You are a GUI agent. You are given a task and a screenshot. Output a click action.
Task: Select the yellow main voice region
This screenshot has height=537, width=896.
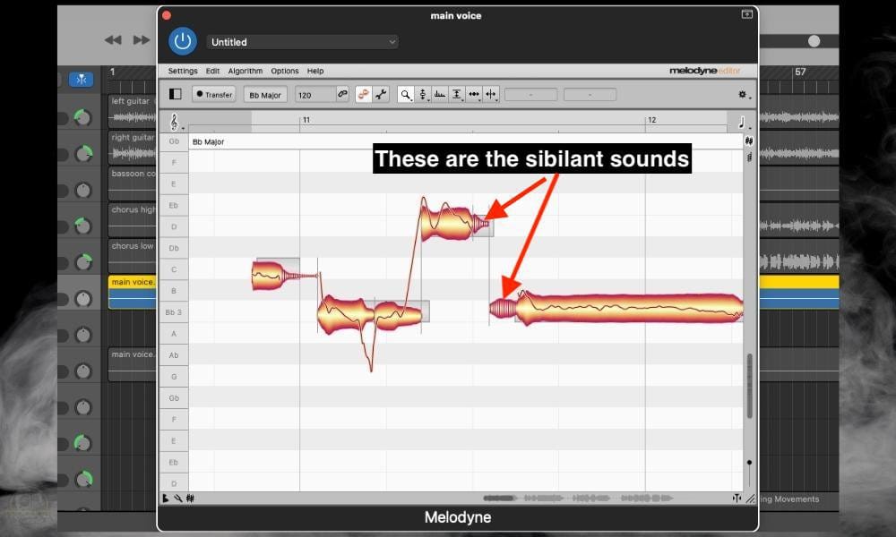(133, 292)
